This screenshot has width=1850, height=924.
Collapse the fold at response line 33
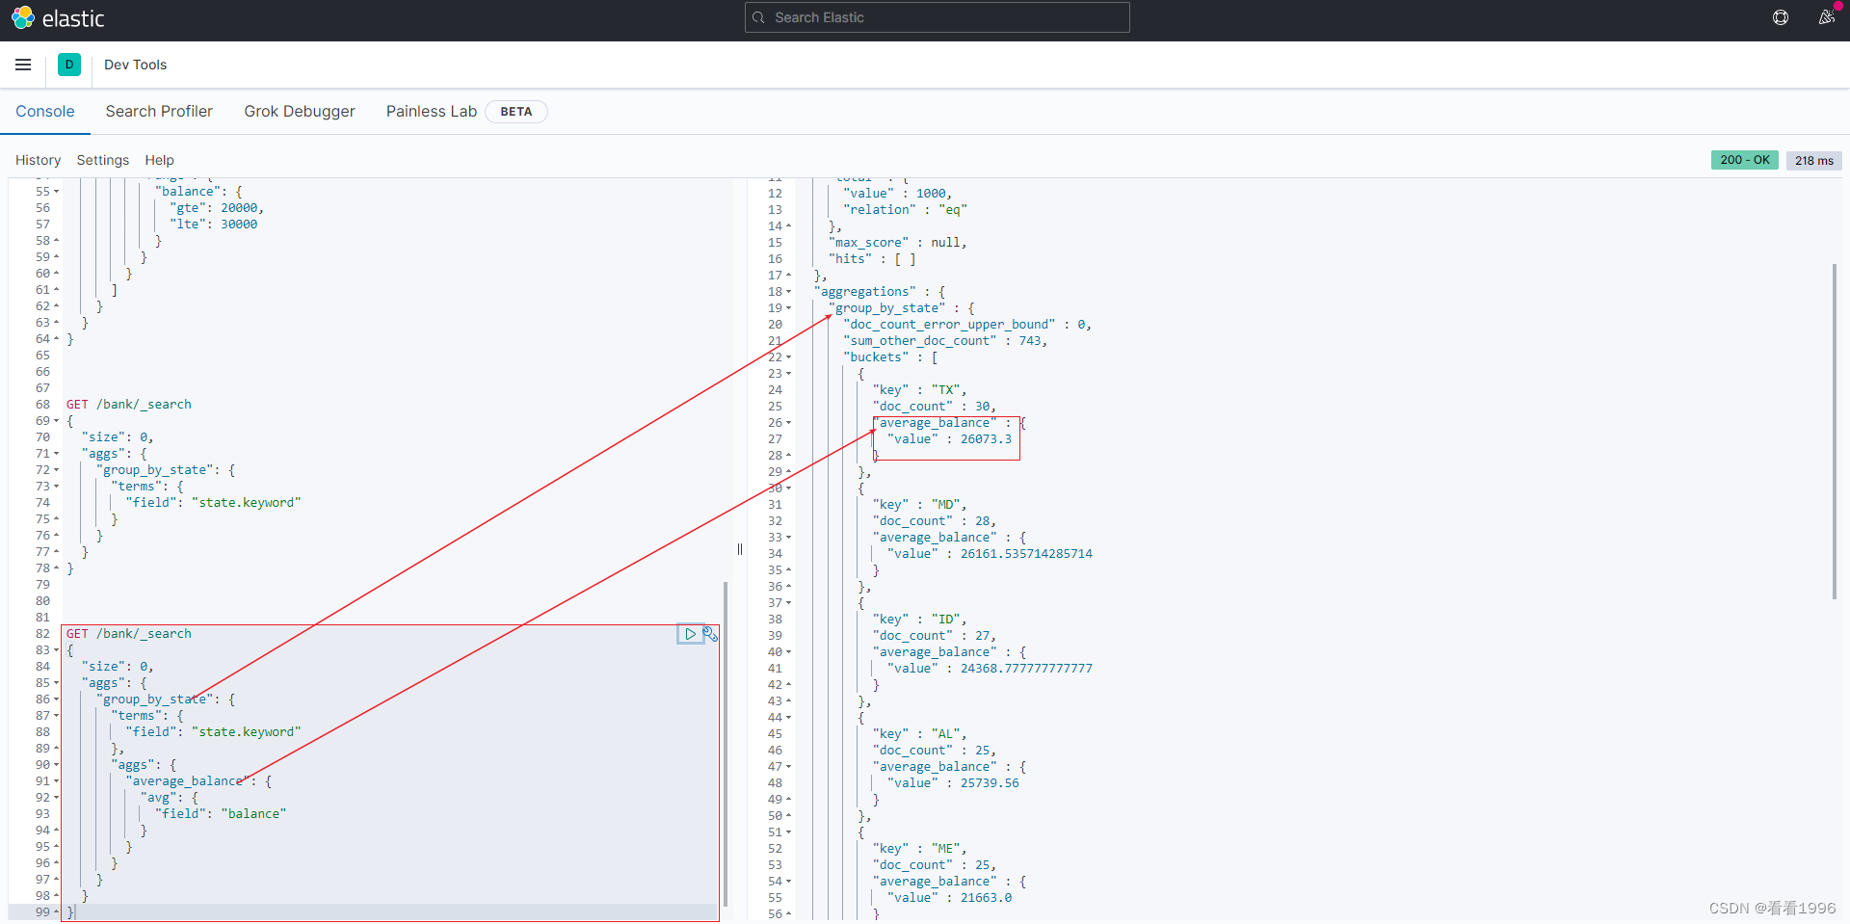[788, 538]
